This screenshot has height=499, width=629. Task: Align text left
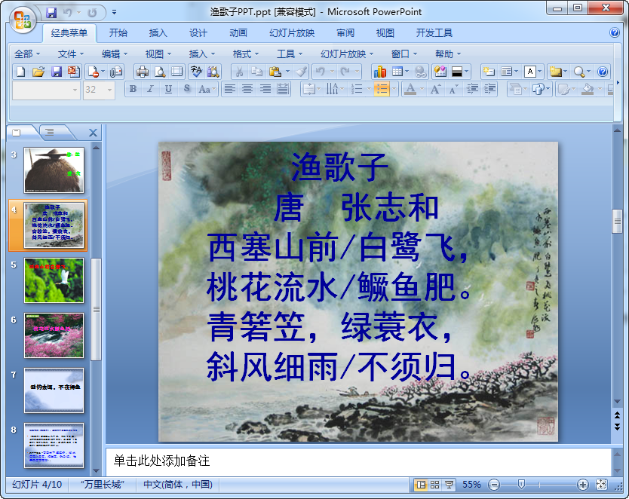pyautogui.click(x=230, y=89)
